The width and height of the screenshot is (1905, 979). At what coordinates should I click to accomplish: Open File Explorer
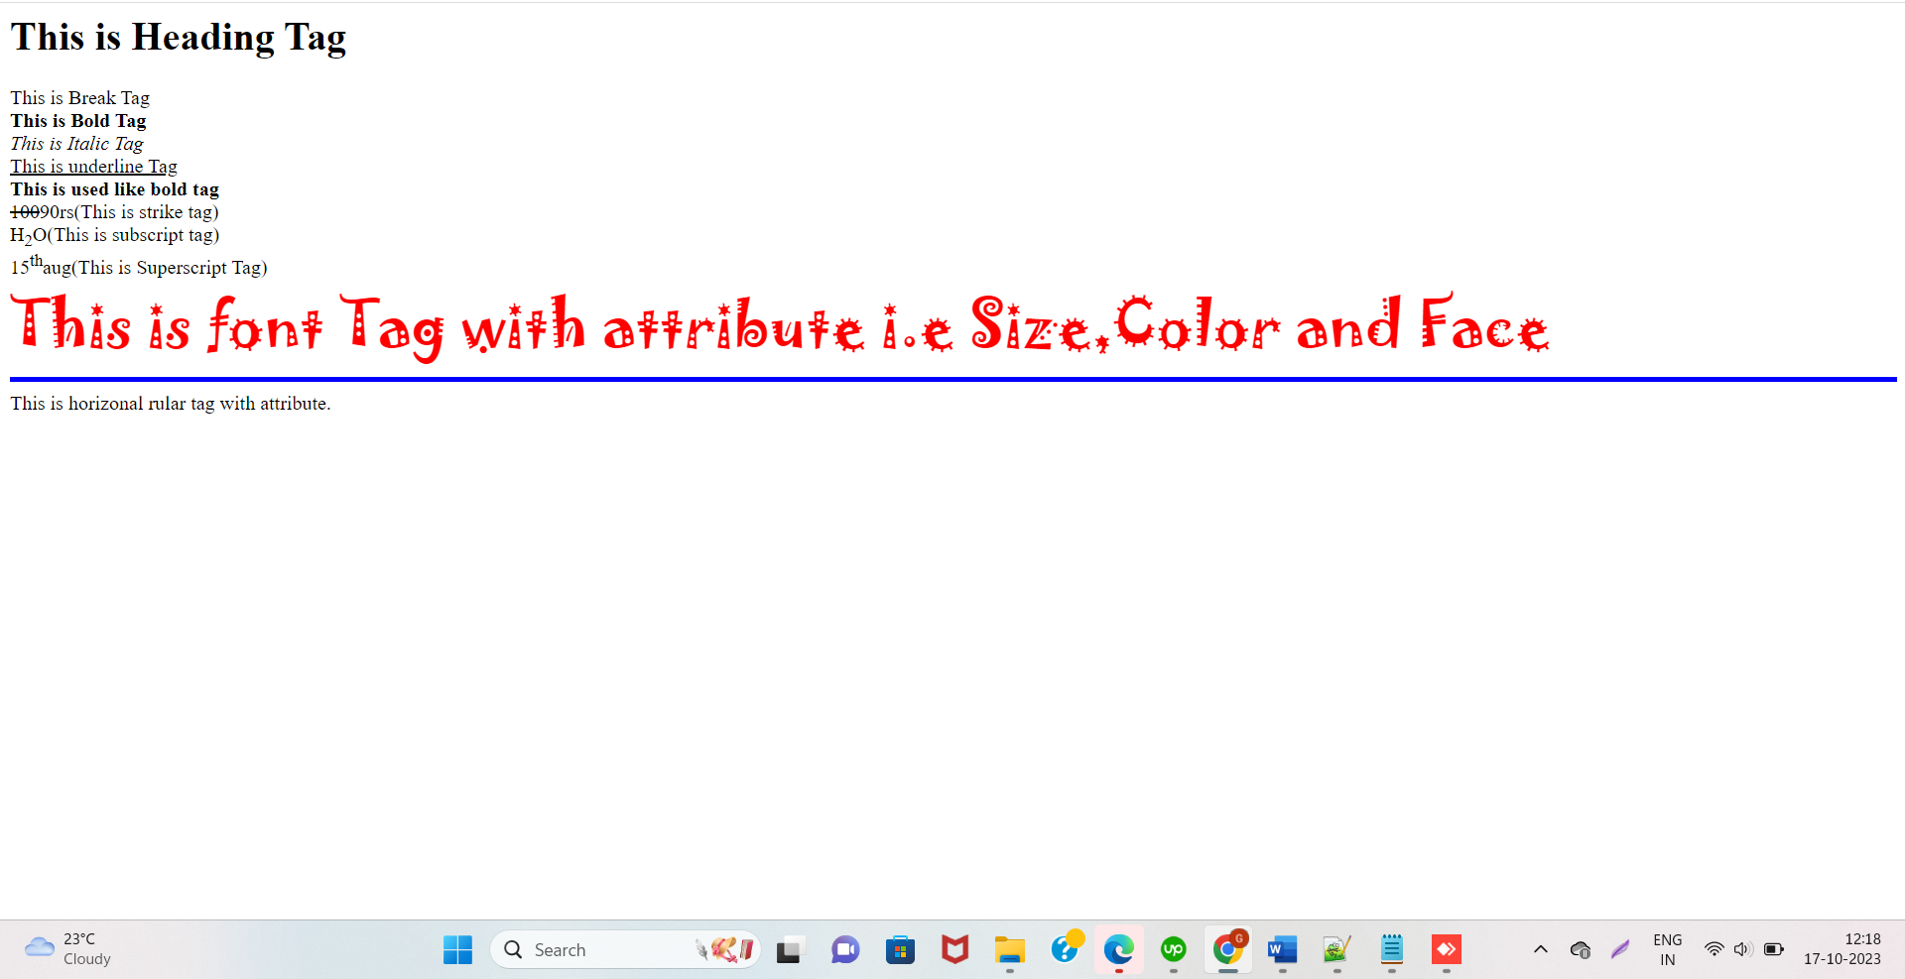(x=1010, y=949)
